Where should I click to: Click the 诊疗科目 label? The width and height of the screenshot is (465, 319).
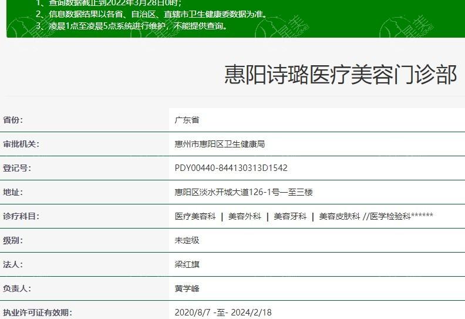pyautogui.click(x=21, y=216)
